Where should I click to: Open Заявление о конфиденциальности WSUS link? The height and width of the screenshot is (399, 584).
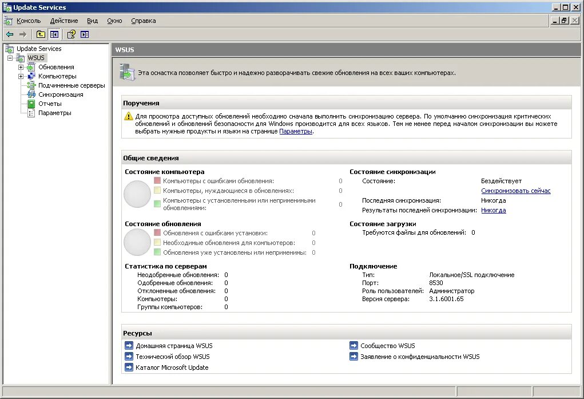420,357
